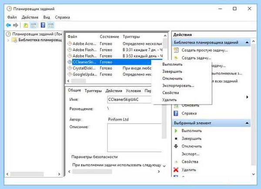Click the Forward arrow toolbar icon
This screenshot has height=189, width=261.
click(16, 25)
